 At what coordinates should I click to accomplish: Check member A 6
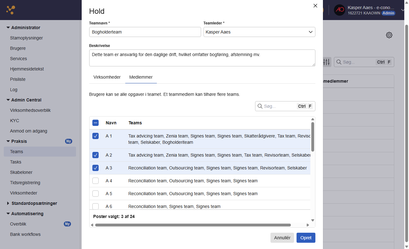[95, 206]
